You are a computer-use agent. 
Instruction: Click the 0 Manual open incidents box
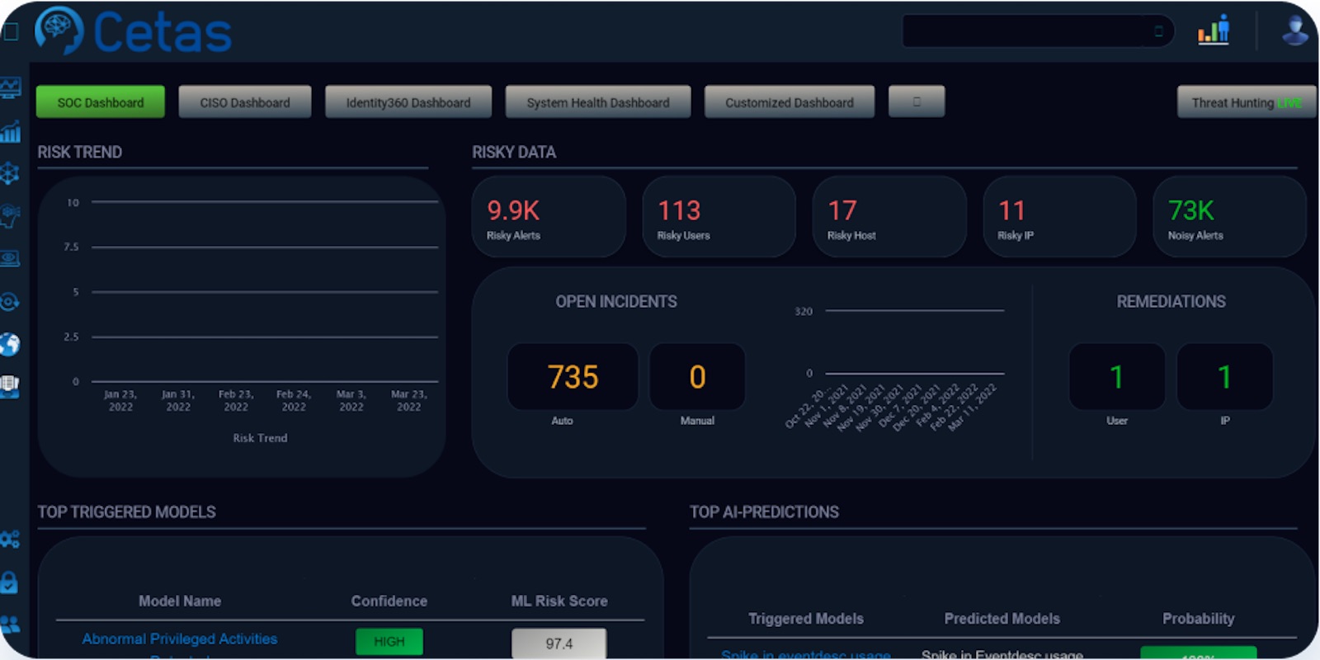click(x=697, y=377)
